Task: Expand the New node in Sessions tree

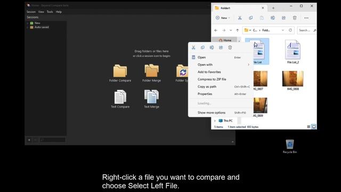Action: (x=27, y=23)
